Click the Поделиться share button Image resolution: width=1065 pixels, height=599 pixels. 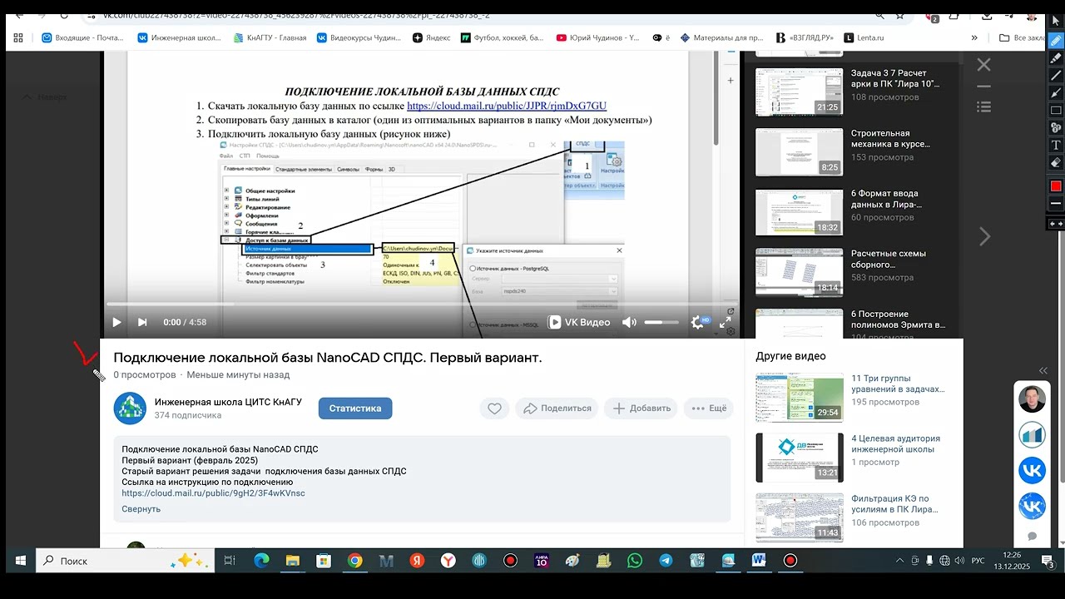tap(556, 408)
